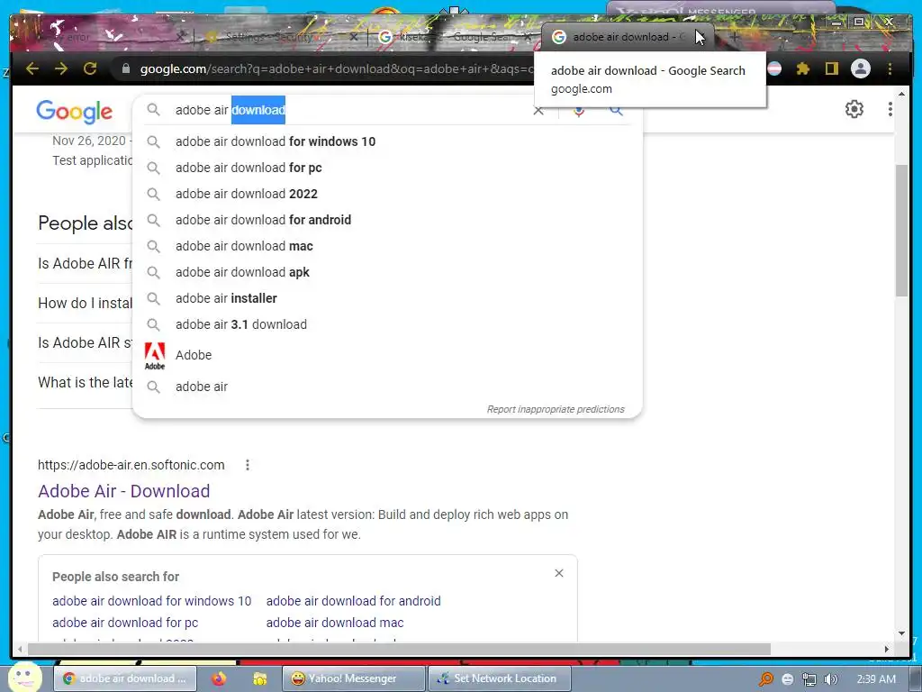The image size is (922, 692).
Task: Click the padlock site info icon
Action: point(125,68)
